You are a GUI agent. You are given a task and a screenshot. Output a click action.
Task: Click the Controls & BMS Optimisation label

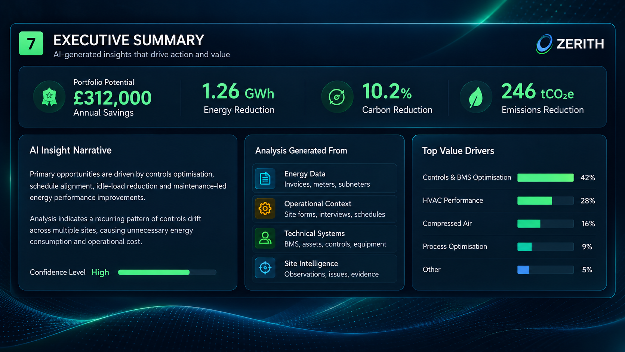[x=467, y=177]
